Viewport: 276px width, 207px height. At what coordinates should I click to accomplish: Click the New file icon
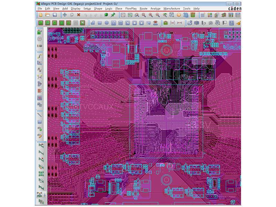pos(41,15)
